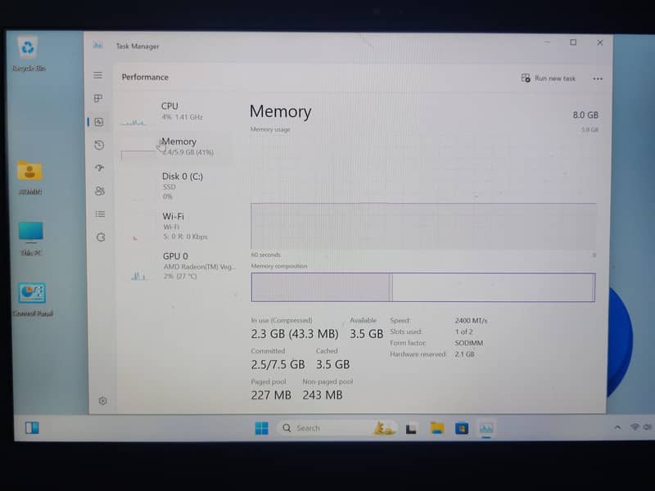Select the Performance page icon

pos(98,122)
